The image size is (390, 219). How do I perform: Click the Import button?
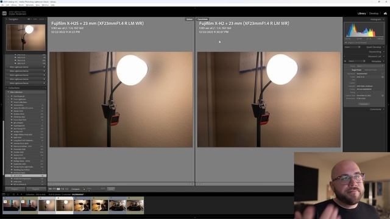coord(15,189)
